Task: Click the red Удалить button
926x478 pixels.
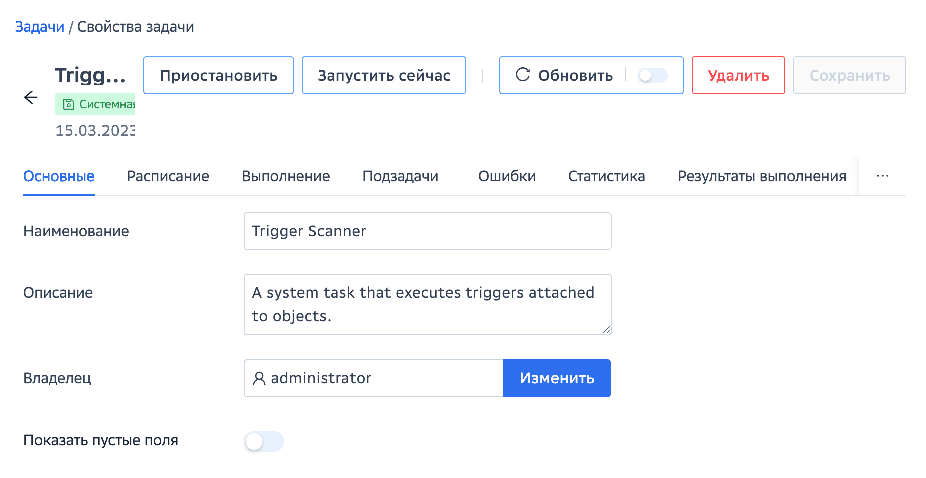Action: point(738,75)
